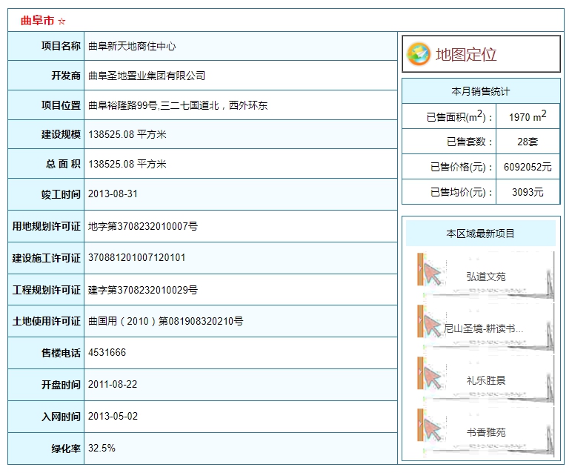Viewport: 572px width, 473px height.
Task: Click sales phone number 4531666
Action: click(107, 353)
